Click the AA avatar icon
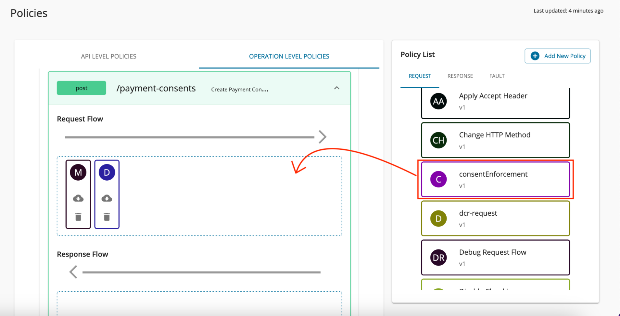This screenshot has width=620, height=316. pyautogui.click(x=438, y=101)
